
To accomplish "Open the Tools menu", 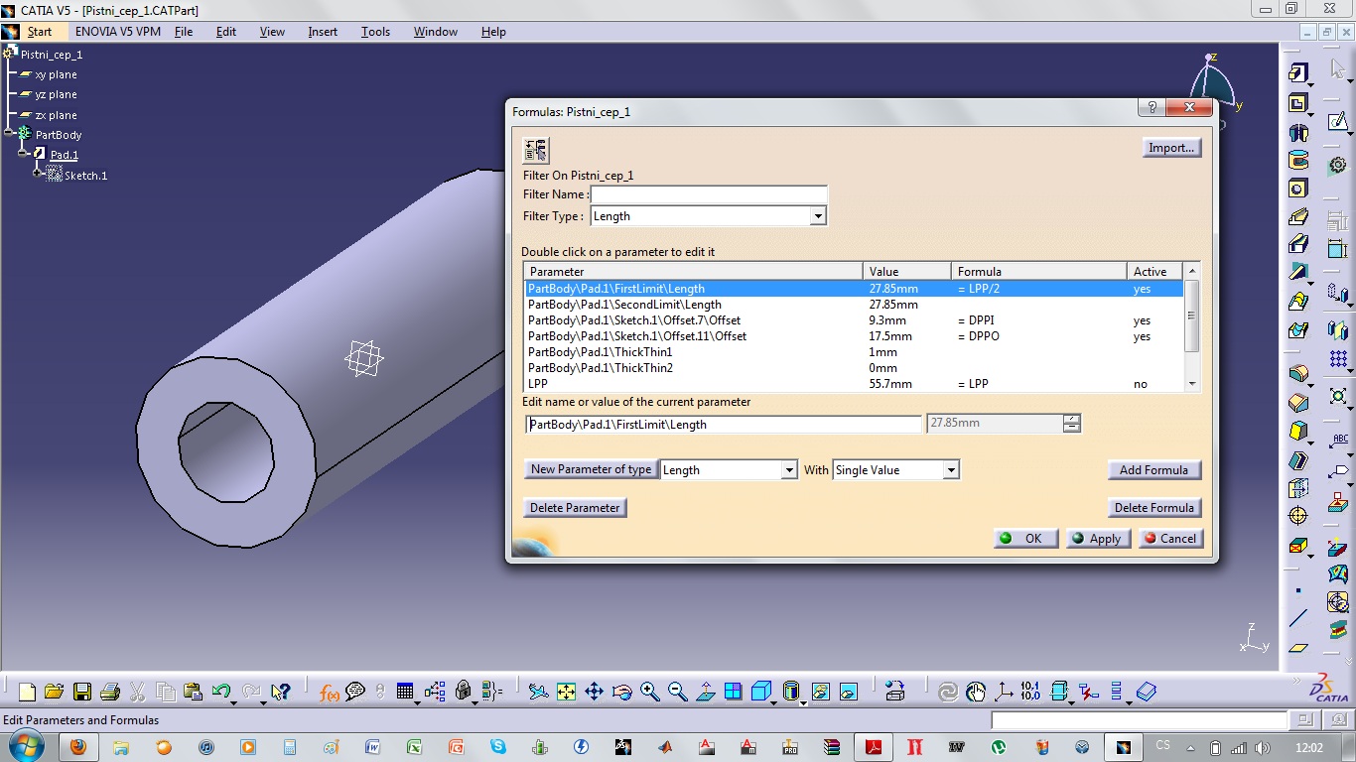I will (375, 32).
